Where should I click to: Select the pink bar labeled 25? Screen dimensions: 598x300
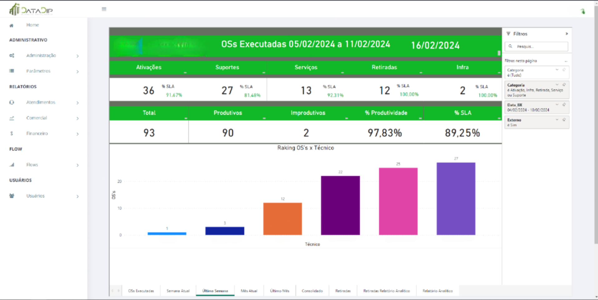click(398, 201)
